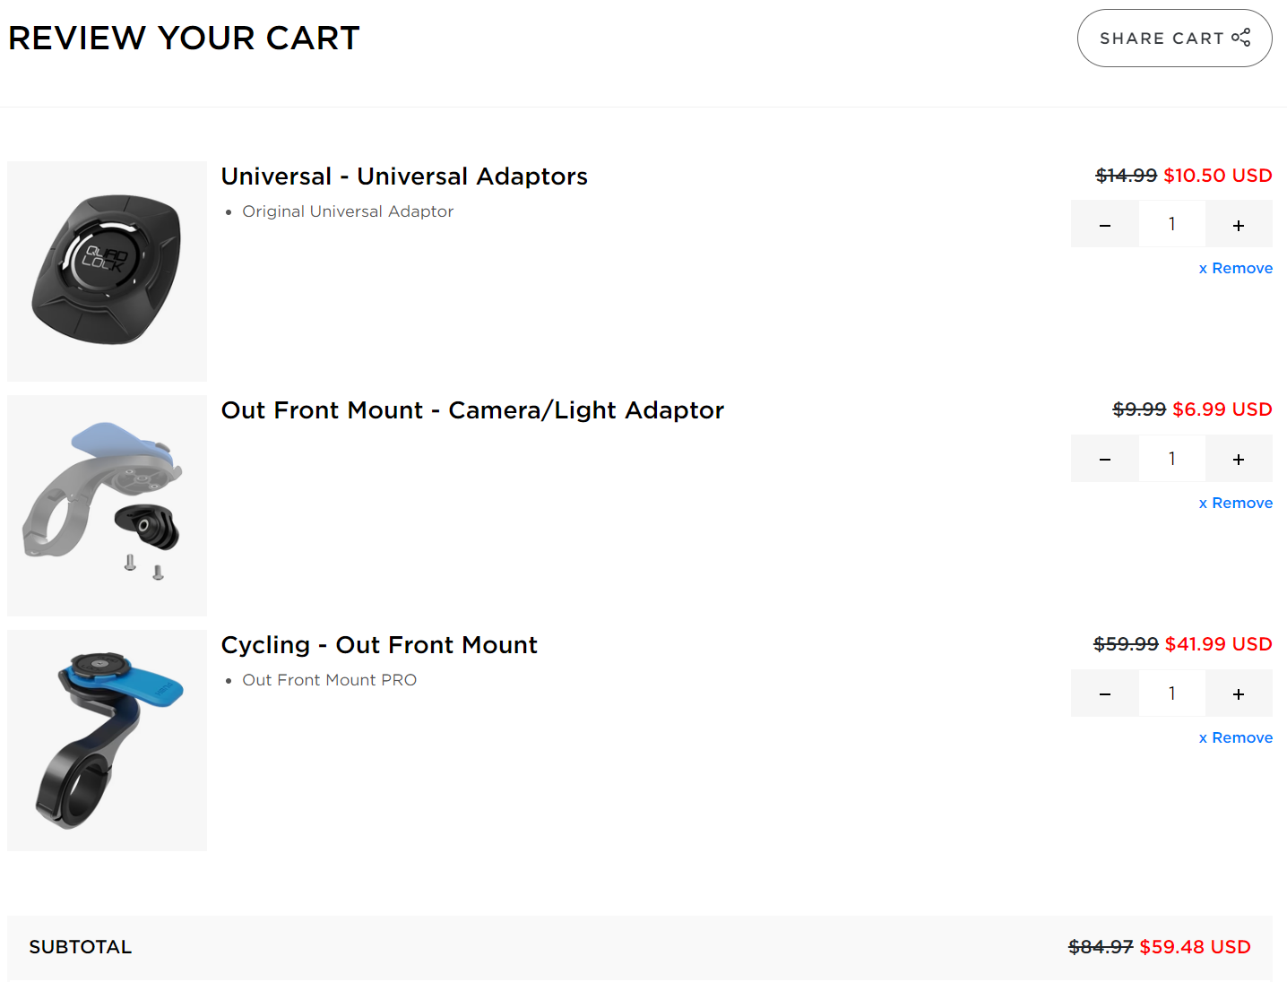Remove Universal Adaptors from the cart
Viewport: 1287px width, 982px height.
pos(1236,268)
